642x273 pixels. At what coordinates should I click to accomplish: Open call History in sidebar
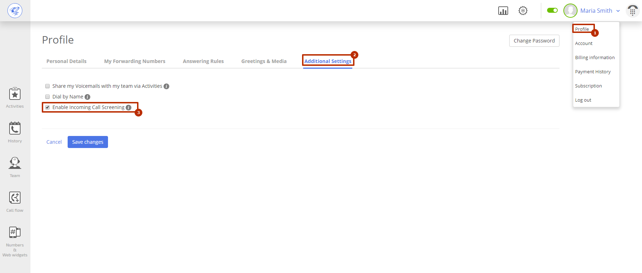pos(15,132)
